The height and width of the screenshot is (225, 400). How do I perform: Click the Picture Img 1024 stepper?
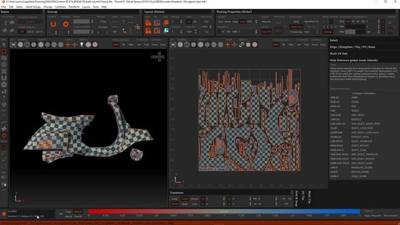coord(317,32)
